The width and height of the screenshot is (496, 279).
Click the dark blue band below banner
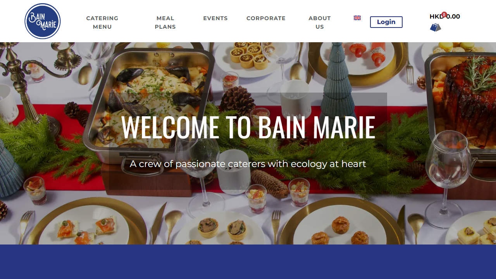point(248,262)
